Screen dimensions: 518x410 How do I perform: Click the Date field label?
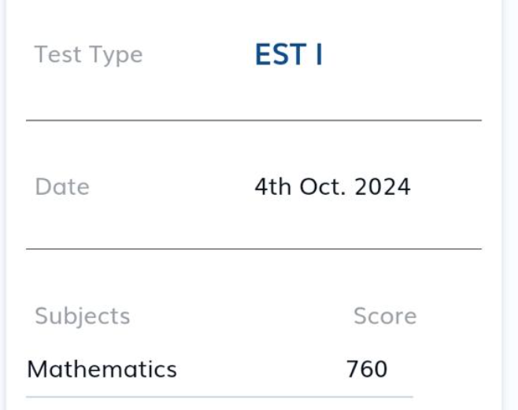[62, 187]
